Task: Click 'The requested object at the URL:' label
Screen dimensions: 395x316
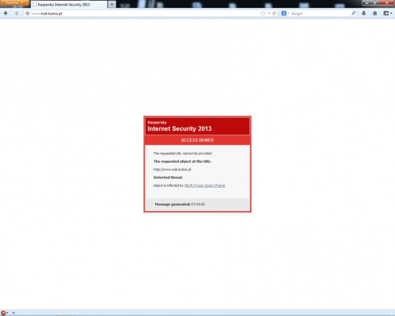Action: [x=182, y=162]
